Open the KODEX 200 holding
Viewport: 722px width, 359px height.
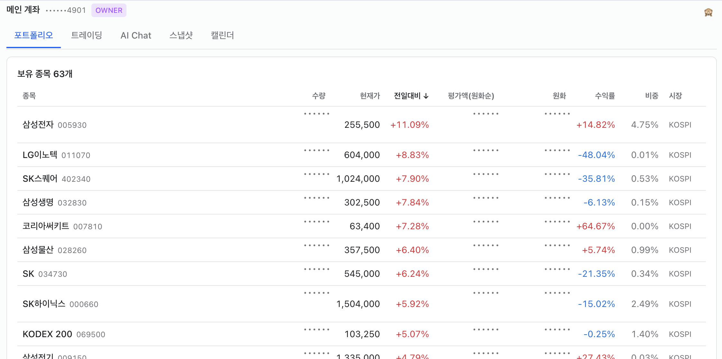(x=362, y=334)
